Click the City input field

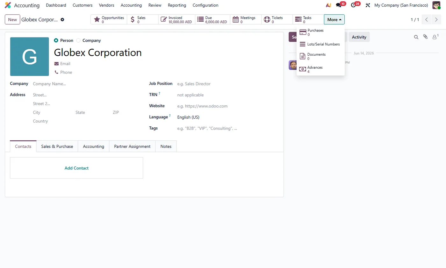coord(53,112)
